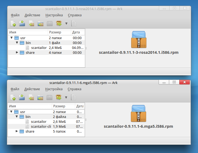Collapse usr folder in mga5 window
This screenshot has height=153, width=198.
coord(11,112)
